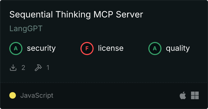Click the tool count number 1
Screen dimensions: 208x109
click(48, 68)
